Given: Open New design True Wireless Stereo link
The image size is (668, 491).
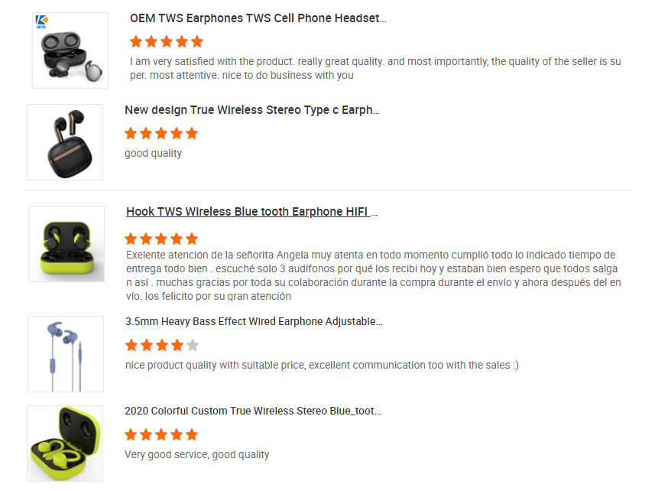Looking at the screenshot, I should point(252,110).
